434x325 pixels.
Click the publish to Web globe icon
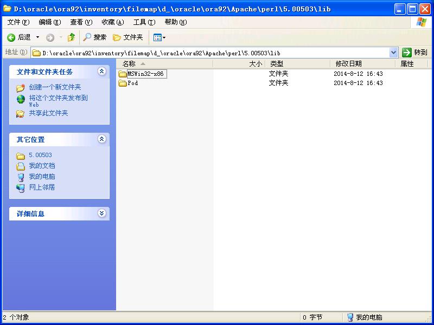pyautogui.click(x=21, y=99)
